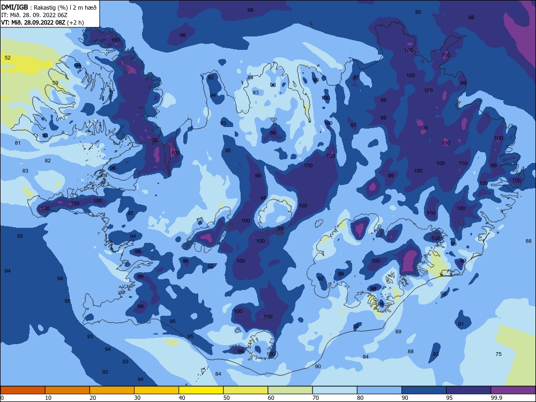Screen dimensions: 536x402
Task: Click the dark orange 0–10 legend swatch
Action: [x=23, y=390]
